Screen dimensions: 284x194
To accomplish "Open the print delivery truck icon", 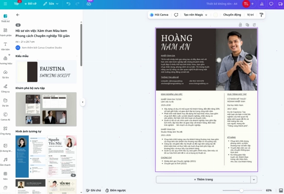I will [280, 4].
